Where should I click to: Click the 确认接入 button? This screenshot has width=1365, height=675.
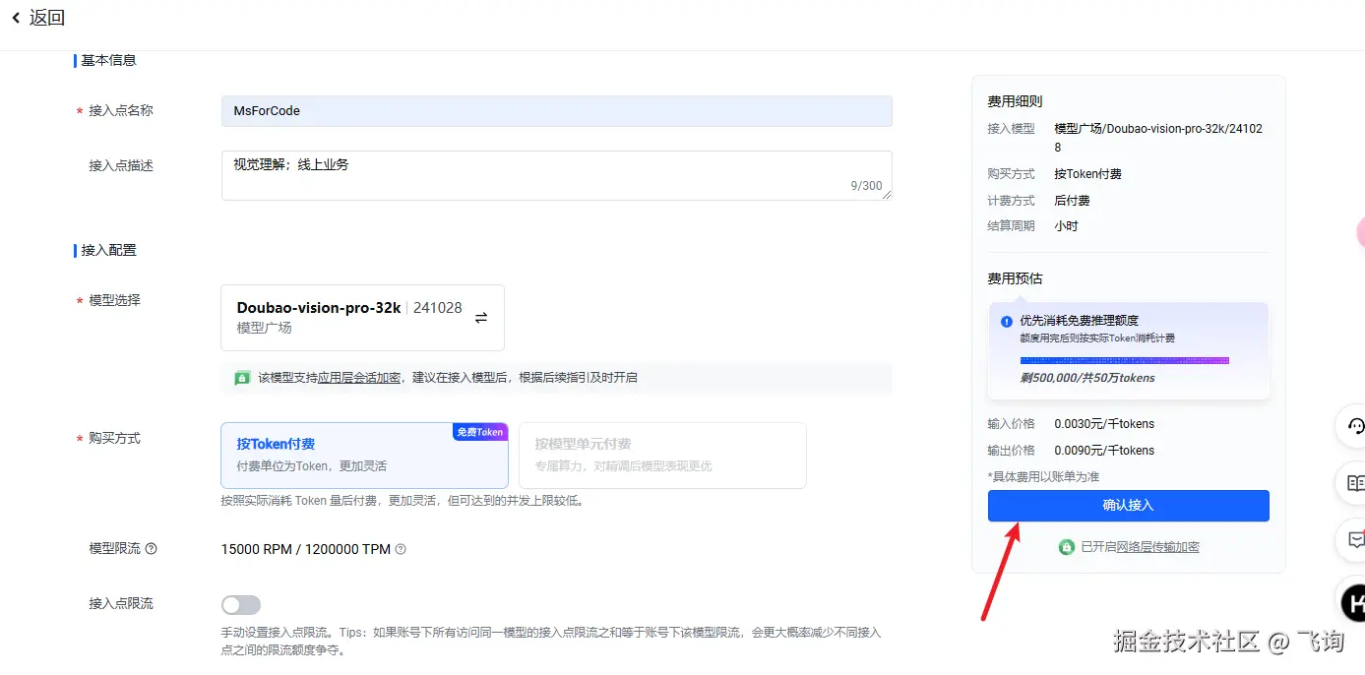[1128, 505]
